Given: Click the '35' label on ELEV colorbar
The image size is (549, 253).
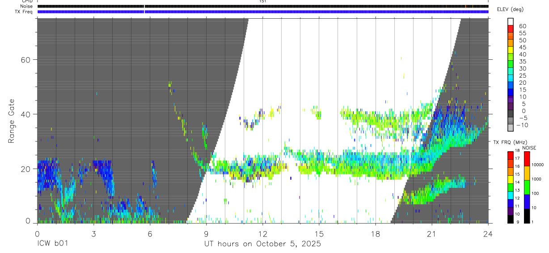Looking at the screenshot, I should pyautogui.click(x=522, y=61).
